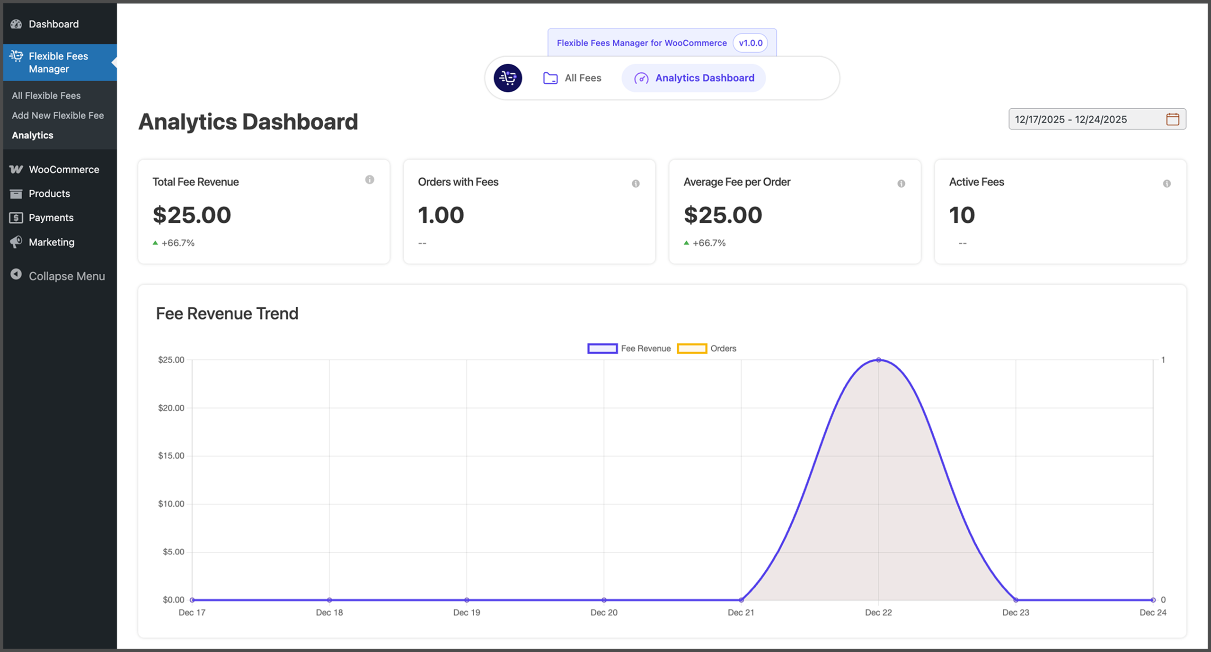Screen dimensions: 1211x652
Task: Click the WooCommerce sidebar icon
Action: (16, 169)
